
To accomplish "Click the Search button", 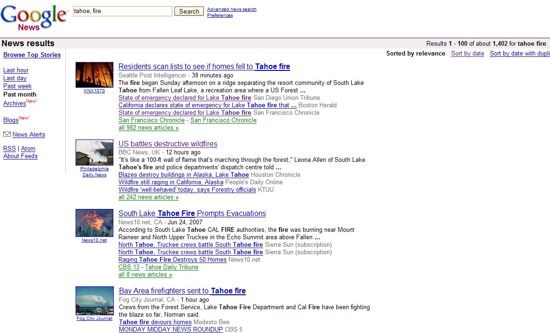I will [x=189, y=11].
